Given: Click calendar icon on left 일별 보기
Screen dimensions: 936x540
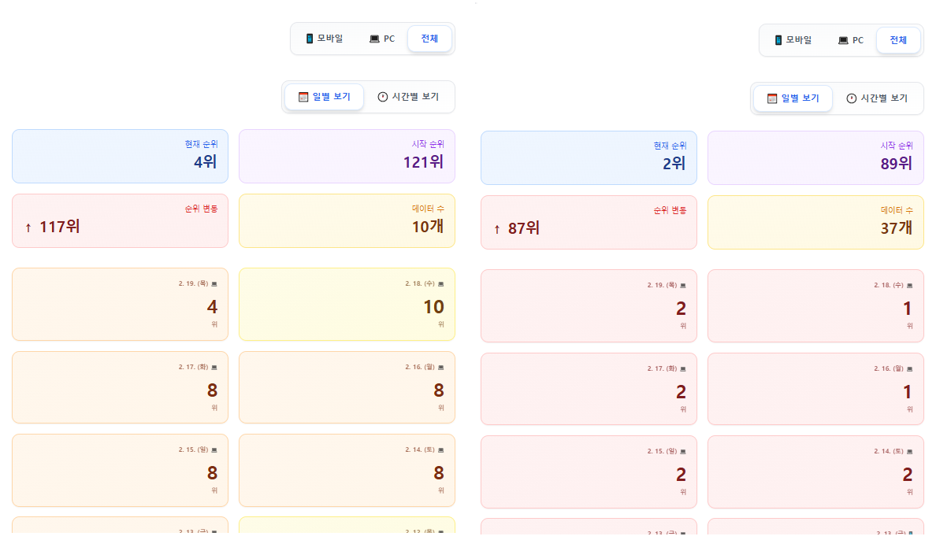Looking at the screenshot, I should [303, 97].
